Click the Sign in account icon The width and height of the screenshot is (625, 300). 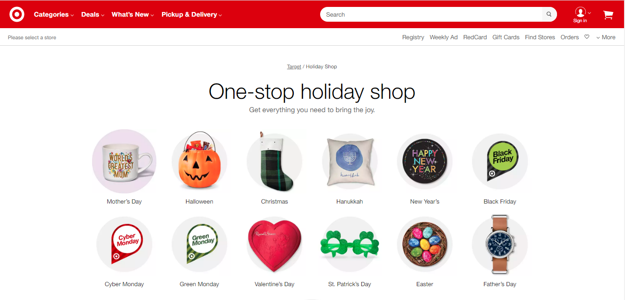(x=580, y=15)
